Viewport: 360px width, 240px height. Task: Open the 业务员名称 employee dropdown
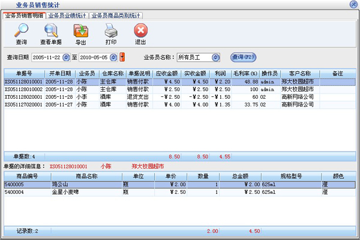pos(220,57)
